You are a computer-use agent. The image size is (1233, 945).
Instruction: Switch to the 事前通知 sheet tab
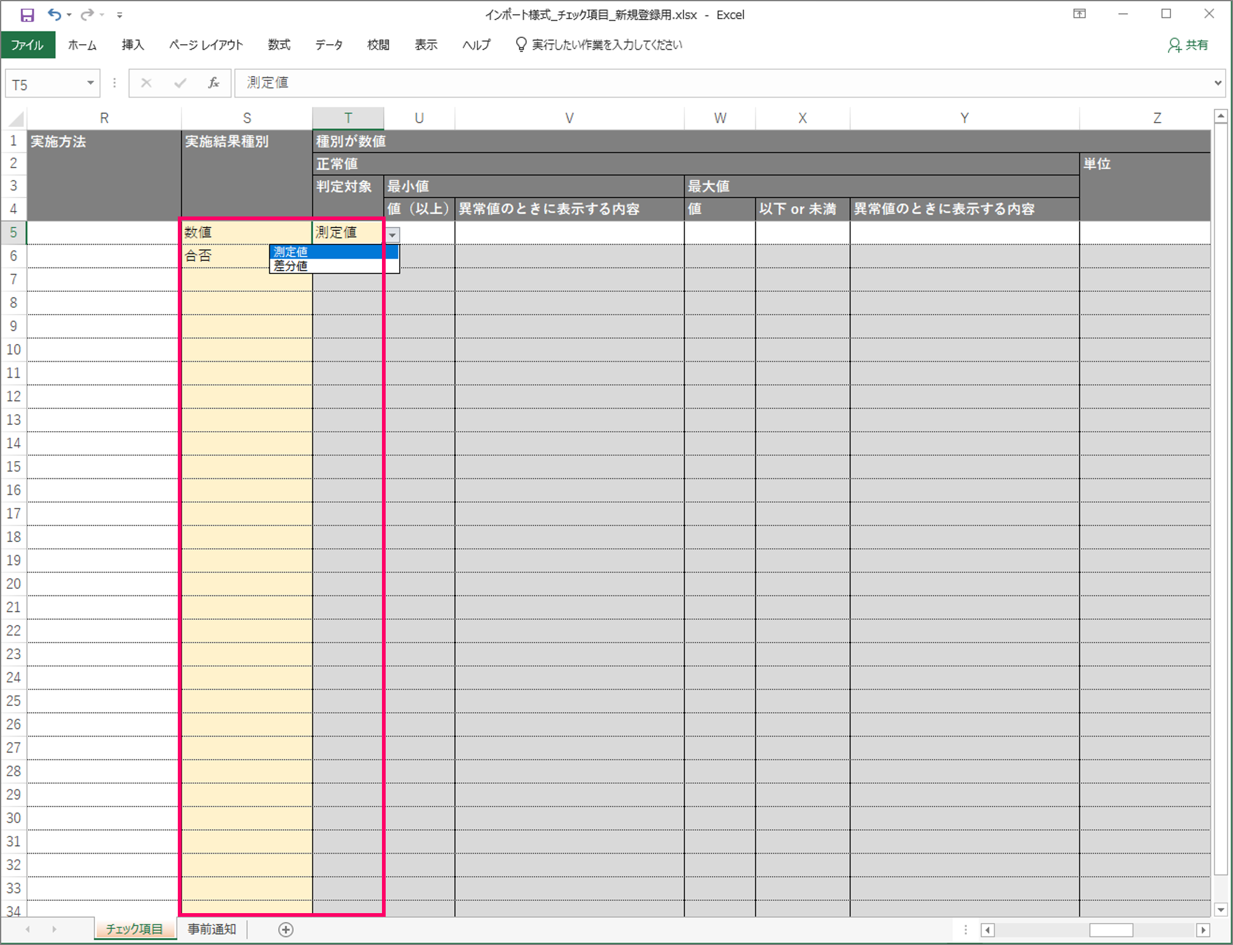click(x=212, y=929)
